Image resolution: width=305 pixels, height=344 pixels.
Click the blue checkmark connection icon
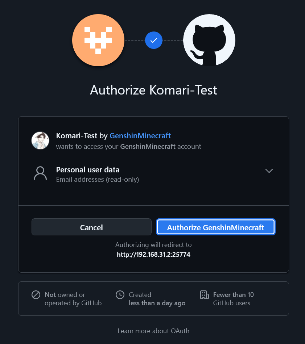click(154, 40)
